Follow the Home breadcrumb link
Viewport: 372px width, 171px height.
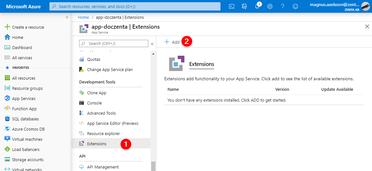pos(83,17)
